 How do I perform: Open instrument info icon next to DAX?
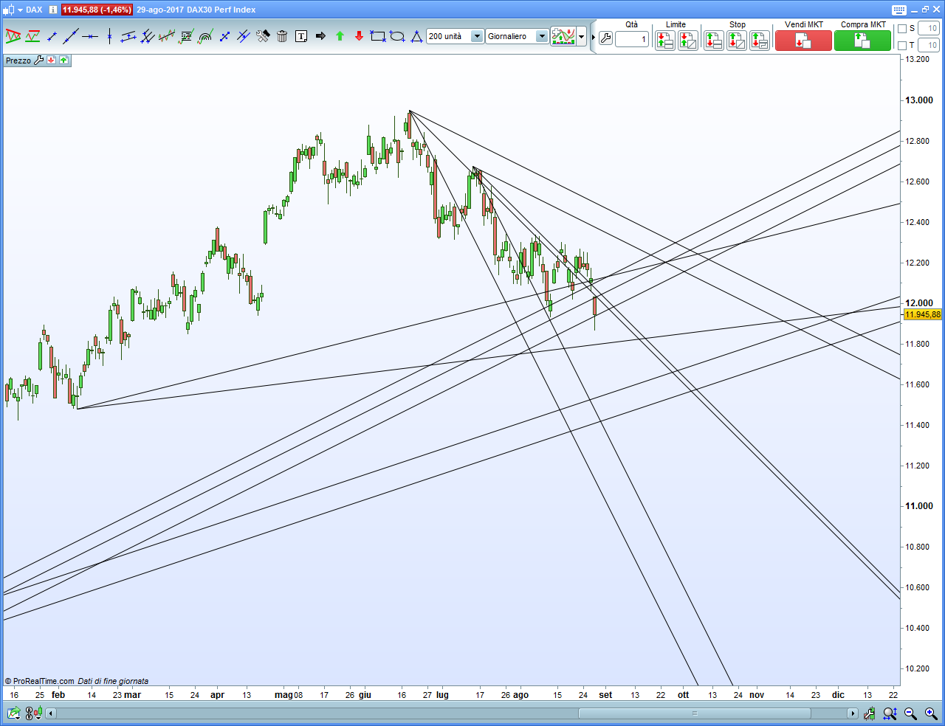point(53,10)
